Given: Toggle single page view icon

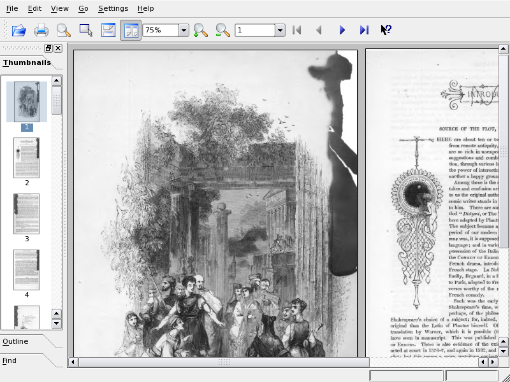Looking at the screenshot, I should click(108, 30).
